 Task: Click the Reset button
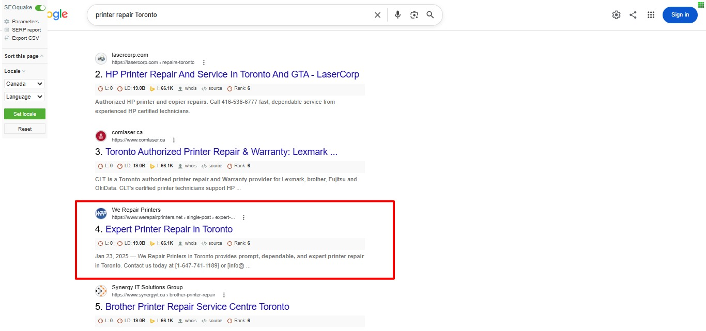pos(25,129)
